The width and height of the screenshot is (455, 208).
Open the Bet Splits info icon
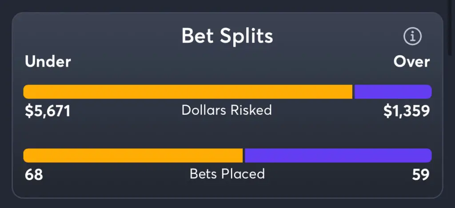[412, 37]
